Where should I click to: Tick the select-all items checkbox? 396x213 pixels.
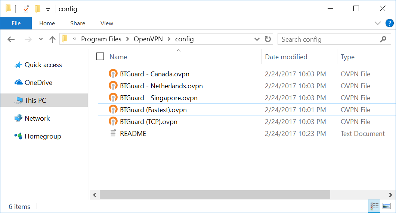(x=100, y=57)
